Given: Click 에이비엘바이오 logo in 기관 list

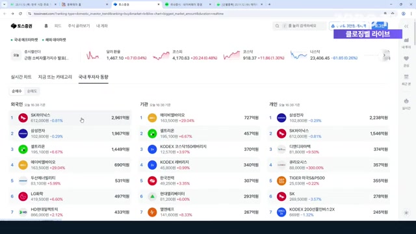Looking at the screenshot, I should 152,118.
